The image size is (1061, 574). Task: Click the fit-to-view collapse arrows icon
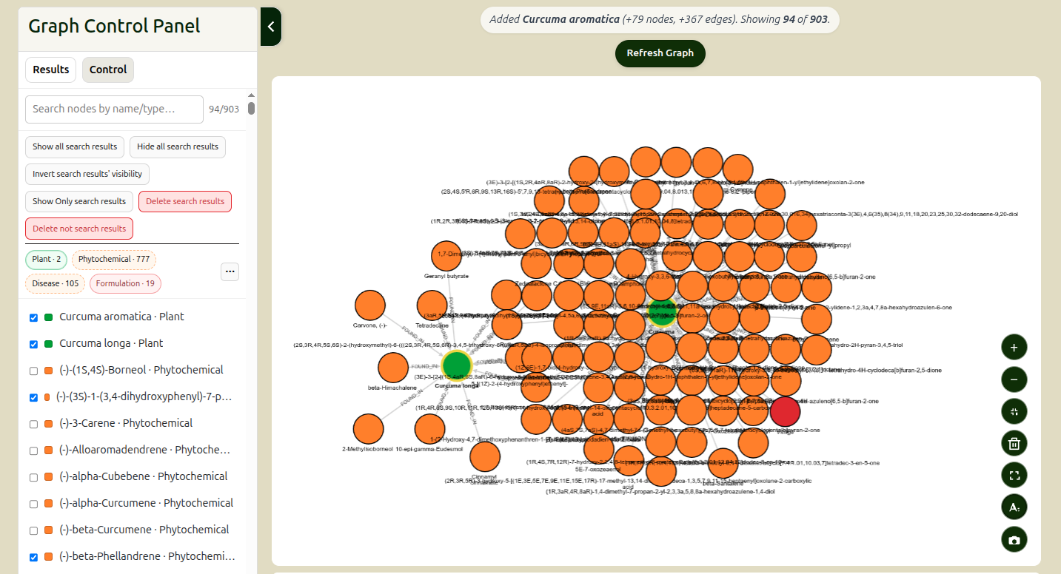pyautogui.click(x=1014, y=411)
